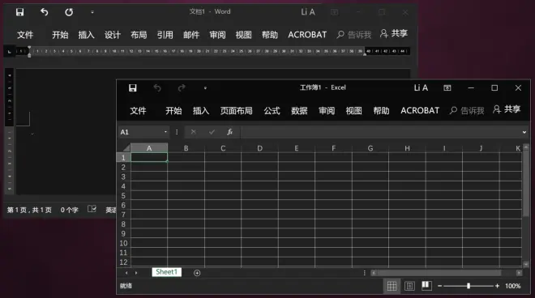Image resolution: width=535 pixels, height=298 pixels.
Task: Open the ACROBAT tab in Excel
Action: coord(420,110)
